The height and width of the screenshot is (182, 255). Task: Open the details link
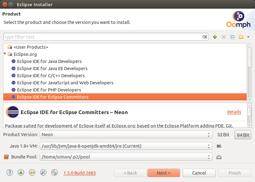234,112
